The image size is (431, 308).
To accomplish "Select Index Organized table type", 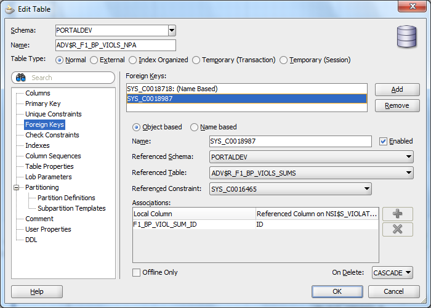I will 133,60.
